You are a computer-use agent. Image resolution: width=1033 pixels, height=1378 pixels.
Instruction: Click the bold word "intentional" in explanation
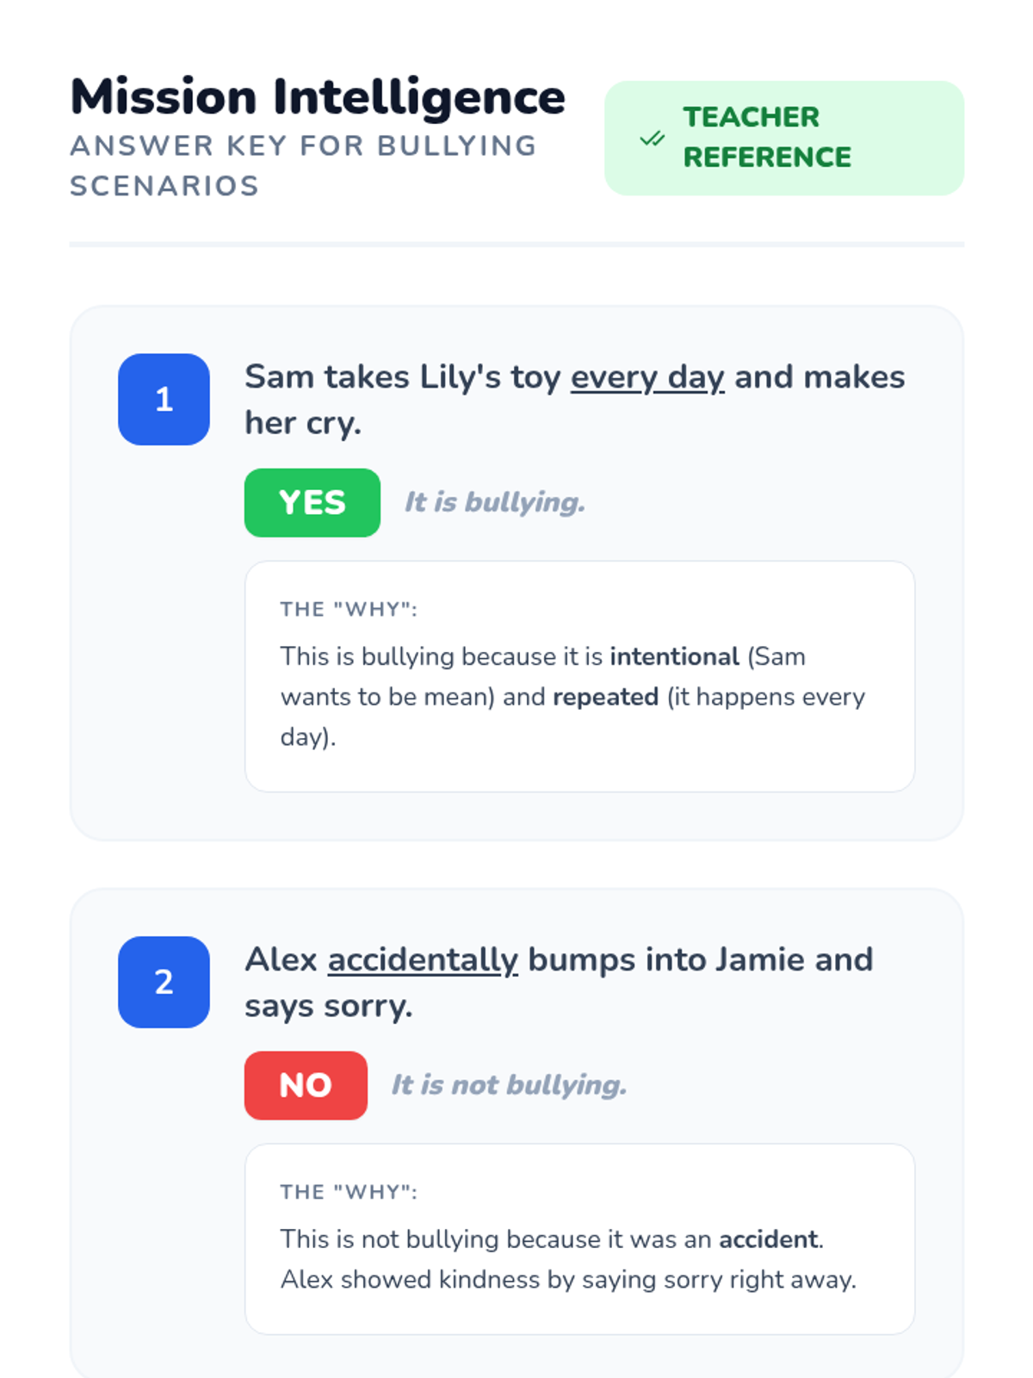[x=674, y=656]
